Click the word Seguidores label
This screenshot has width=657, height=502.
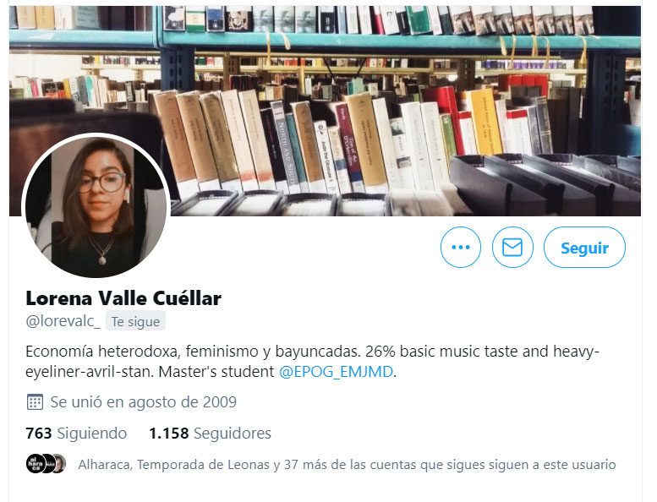point(233,433)
